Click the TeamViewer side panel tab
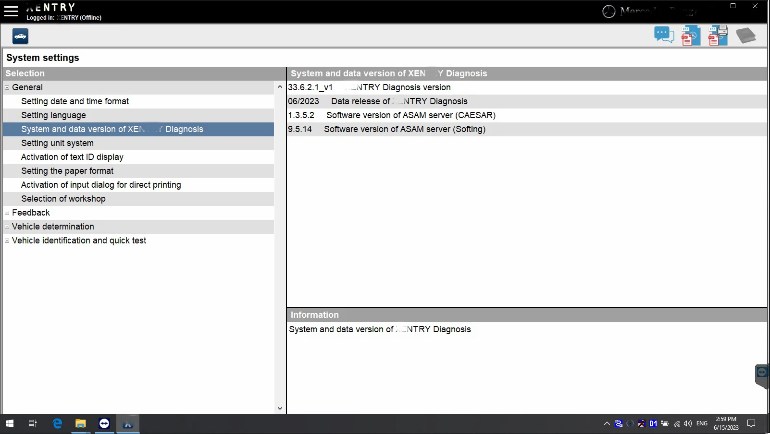770x434 pixels. click(762, 376)
